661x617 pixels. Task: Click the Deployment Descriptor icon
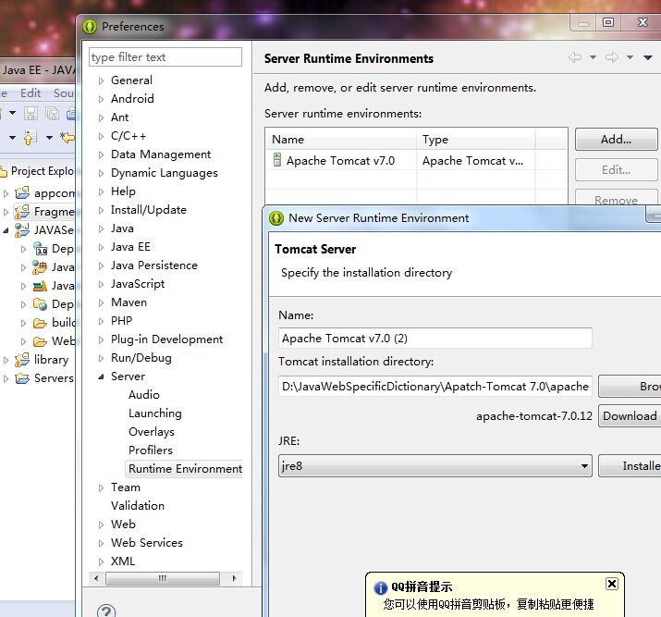40,249
